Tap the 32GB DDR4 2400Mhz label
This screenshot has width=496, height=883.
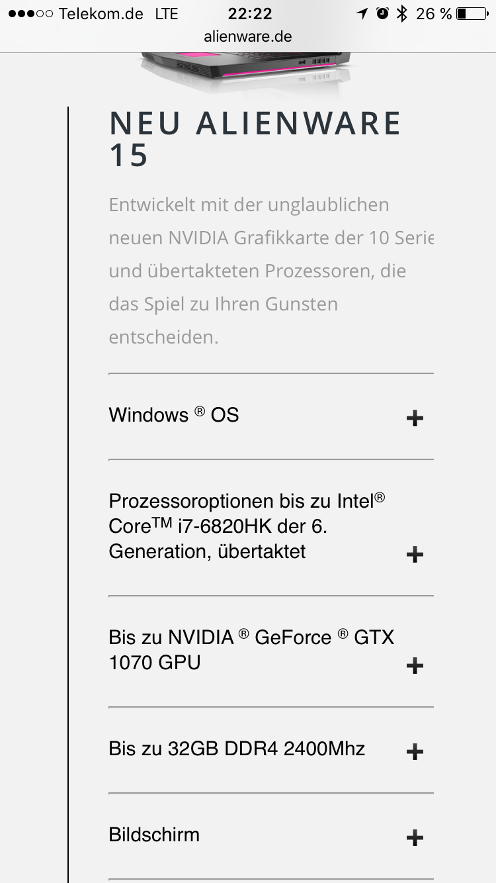[237, 749]
